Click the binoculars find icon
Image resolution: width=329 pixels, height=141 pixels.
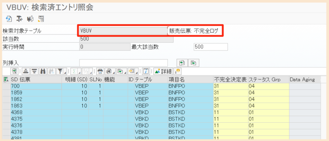click(43, 72)
